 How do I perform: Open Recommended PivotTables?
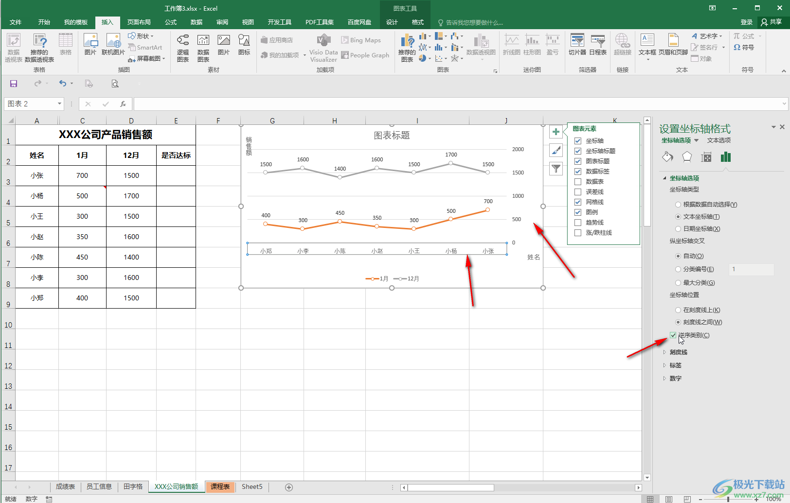39,48
